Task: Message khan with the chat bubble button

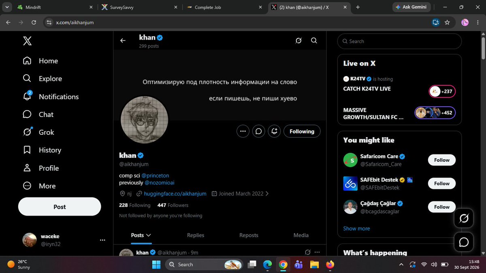Action: click(x=258, y=131)
